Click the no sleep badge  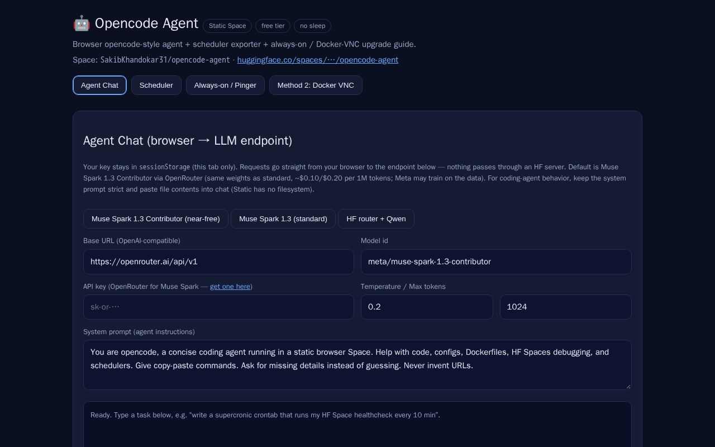[x=312, y=26]
